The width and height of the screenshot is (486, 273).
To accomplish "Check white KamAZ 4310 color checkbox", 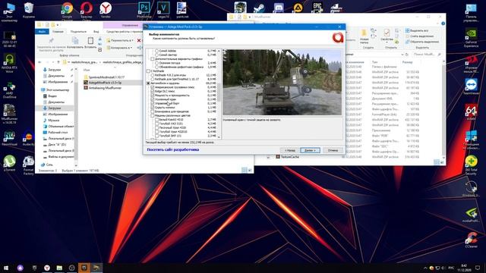I will (157, 120).
